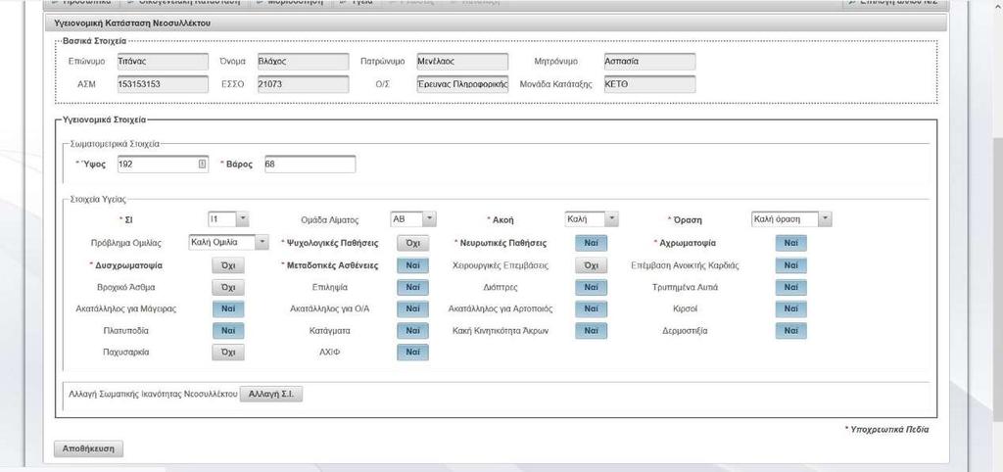Image resolution: width=1003 pixels, height=472 pixels.
Task: Open the Ακοή dropdown showing Καλή
Action: pos(592,219)
